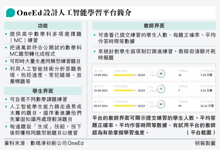Click the date 31-08-2021 in the platform screenshot
Viewport: 220px width, 150px height.
pos(101,91)
